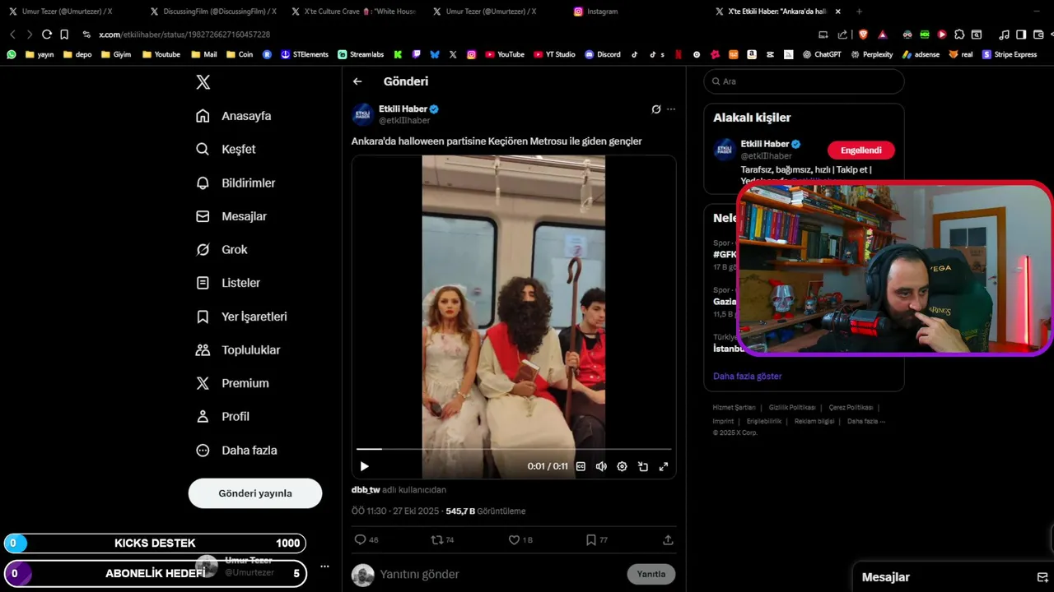Reload the page with the refresh icon

(x=47, y=35)
